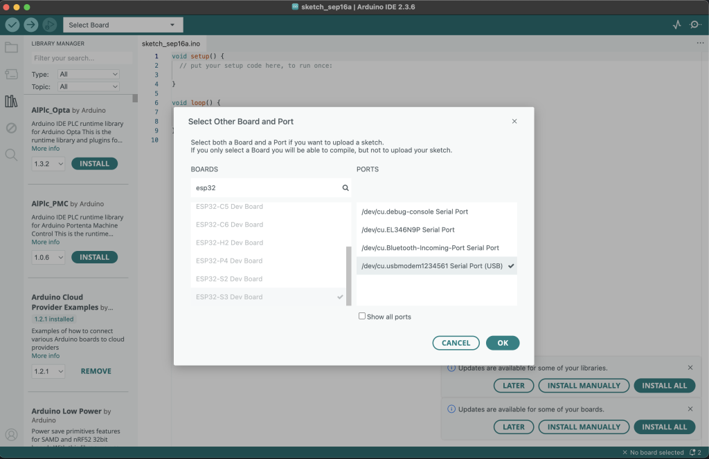Click INSTALL MANUALLY for library updates
Screen dimensions: 709x459
(x=584, y=386)
